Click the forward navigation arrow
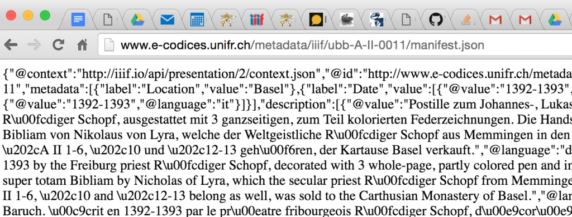572x217 pixels. tap(34, 45)
